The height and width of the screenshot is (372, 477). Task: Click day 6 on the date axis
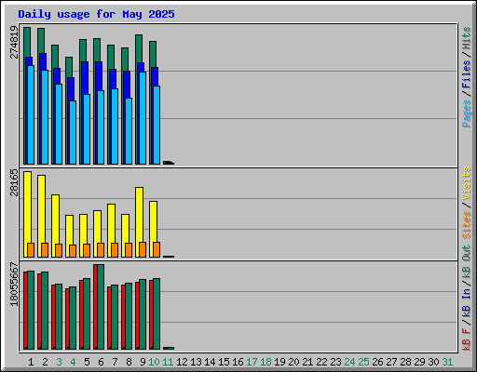(x=101, y=362)
